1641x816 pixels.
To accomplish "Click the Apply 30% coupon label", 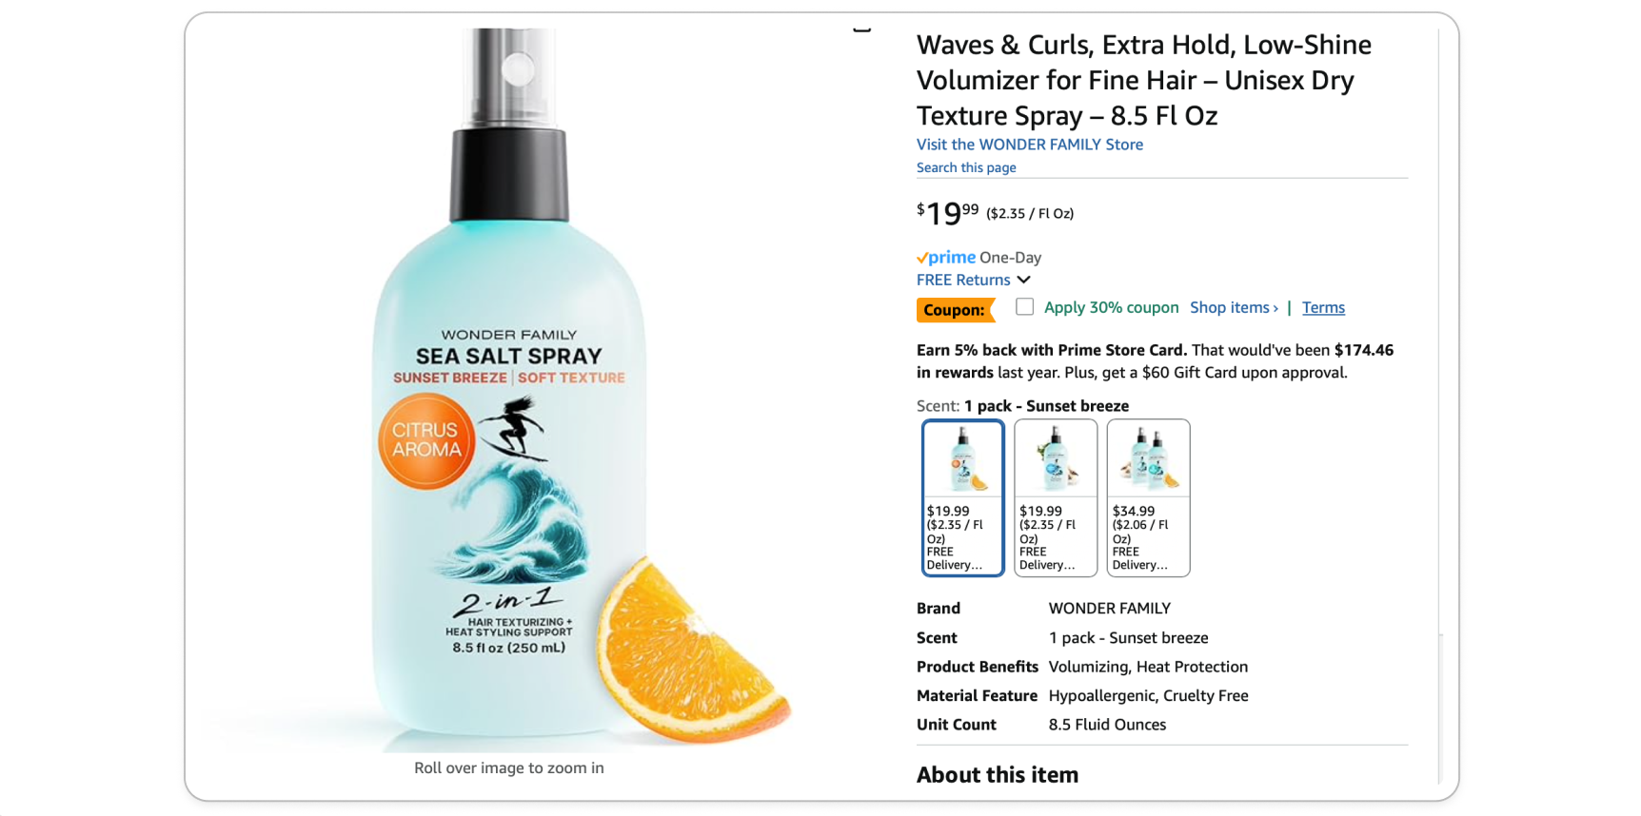I will pos(1111,307).
